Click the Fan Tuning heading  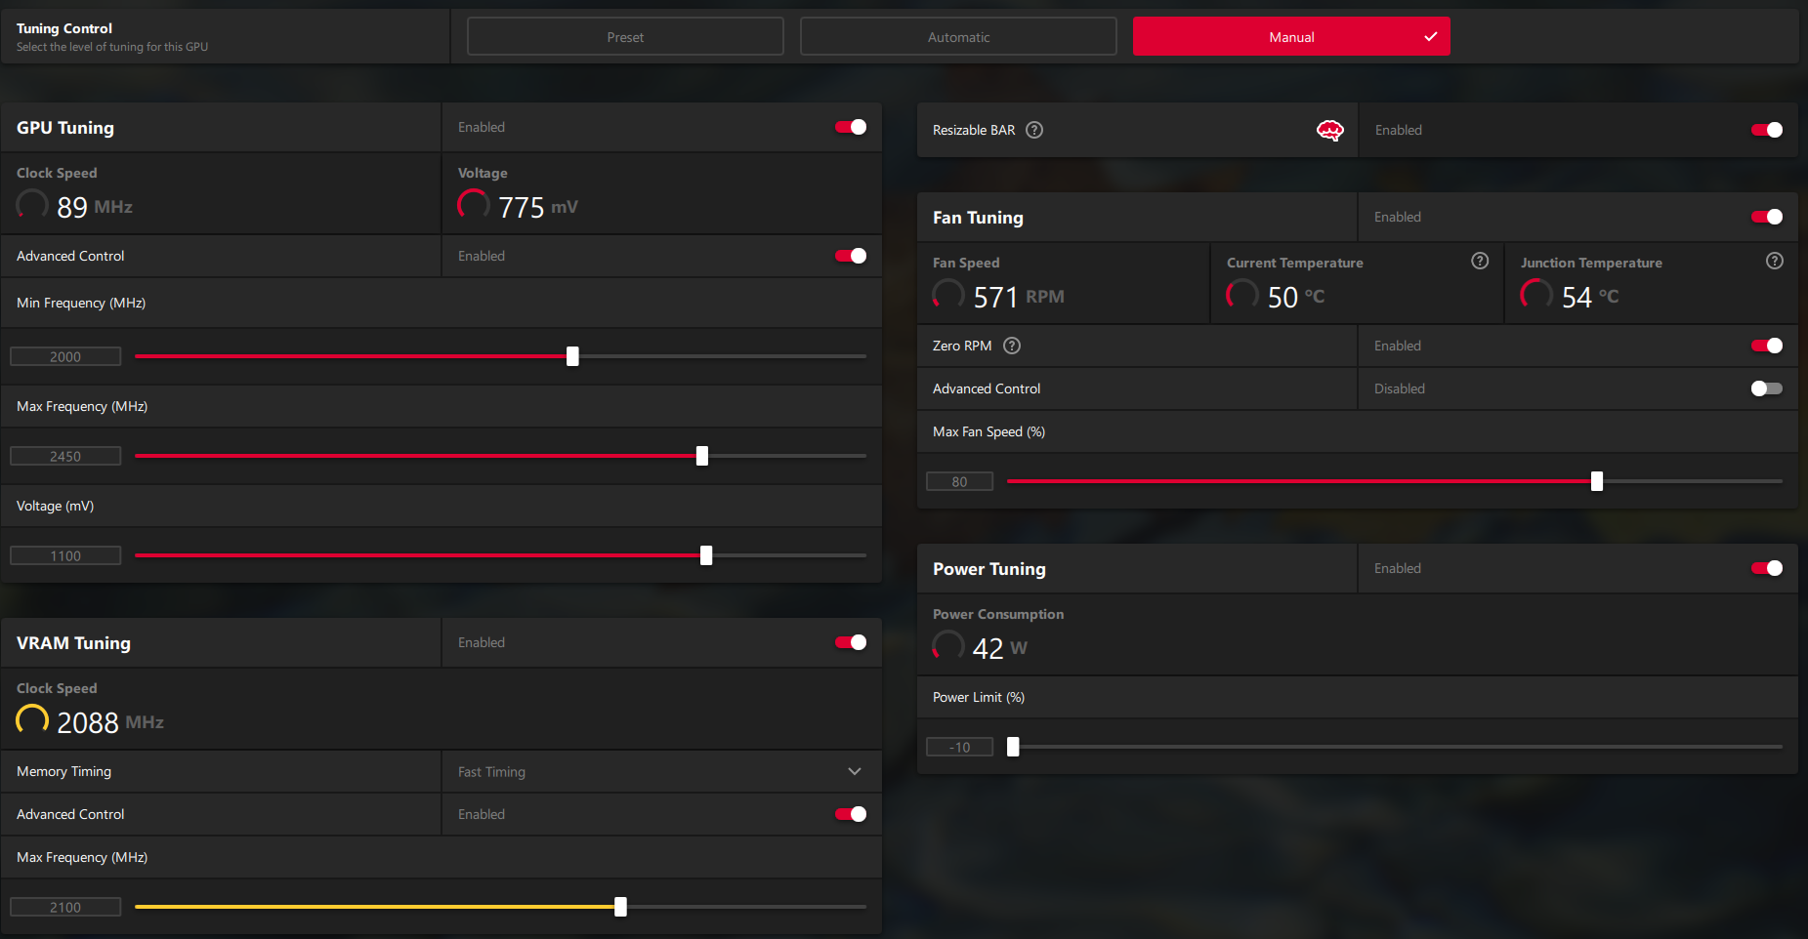tap(978, 218)
